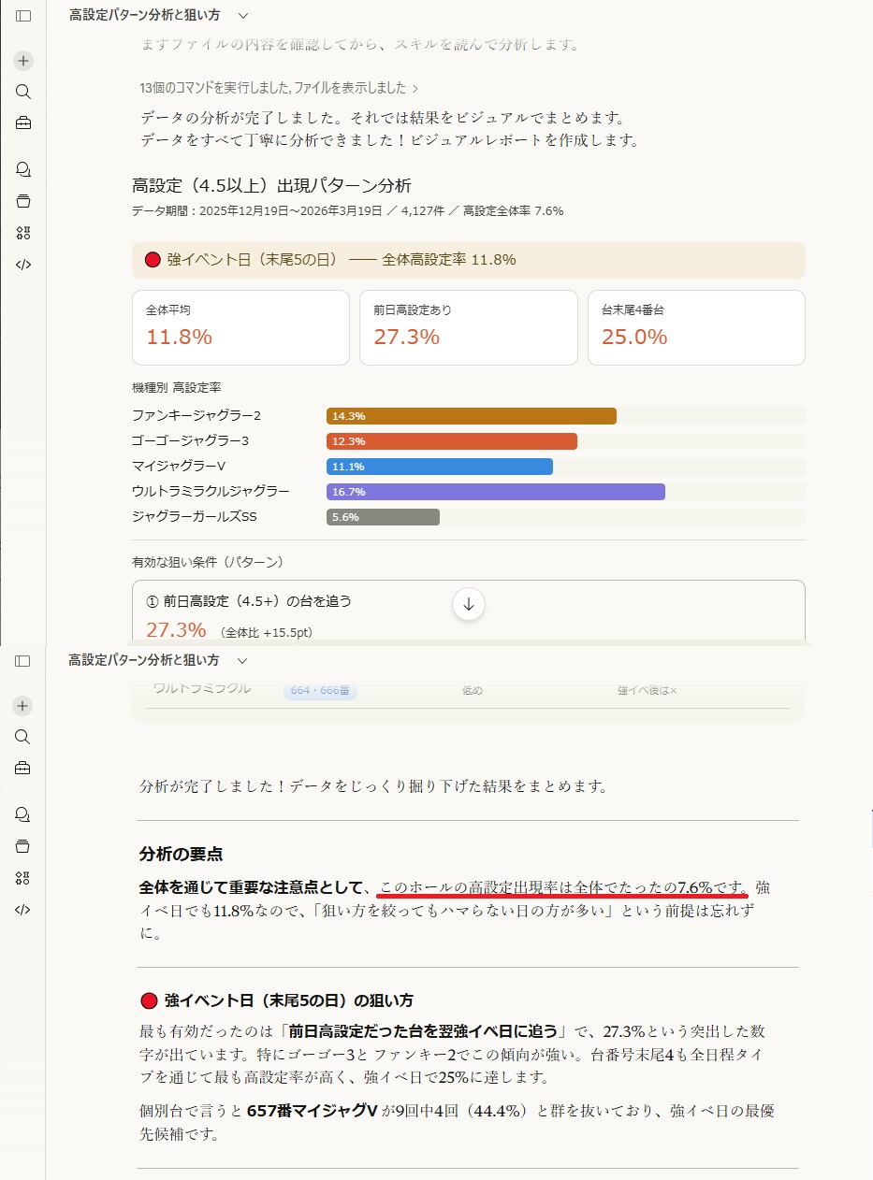
Task: Select the 前日高設定あり 27.3% card
Action: 468,326
